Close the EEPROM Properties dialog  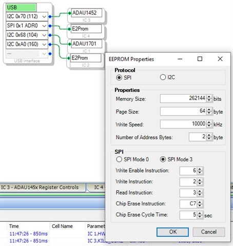pyautogui.click(x=220, y=59)
